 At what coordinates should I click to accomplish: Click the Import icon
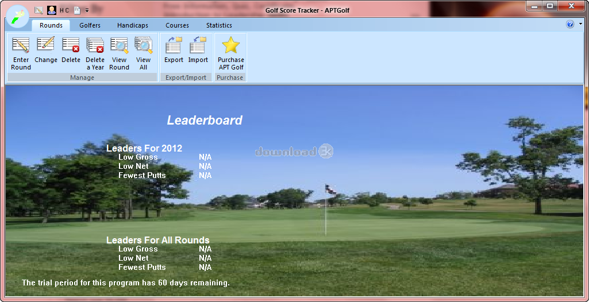click(x=198, y=46)
